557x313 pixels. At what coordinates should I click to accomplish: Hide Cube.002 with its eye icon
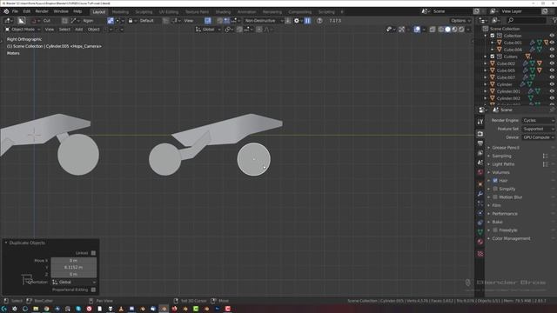tap(552, 63)
